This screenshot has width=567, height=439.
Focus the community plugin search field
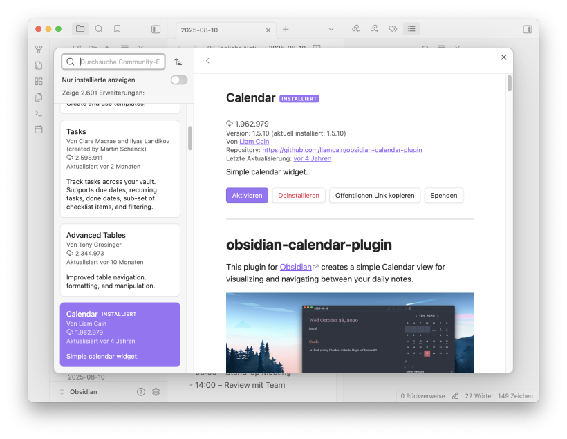pyautogui.click(x=113, y=62)
